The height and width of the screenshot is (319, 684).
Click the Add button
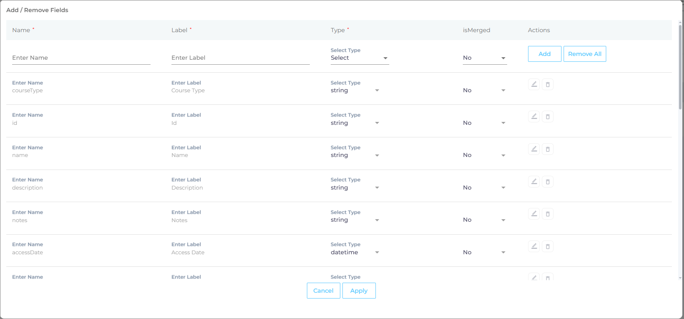pyautogui.click(x=544, y=54)
